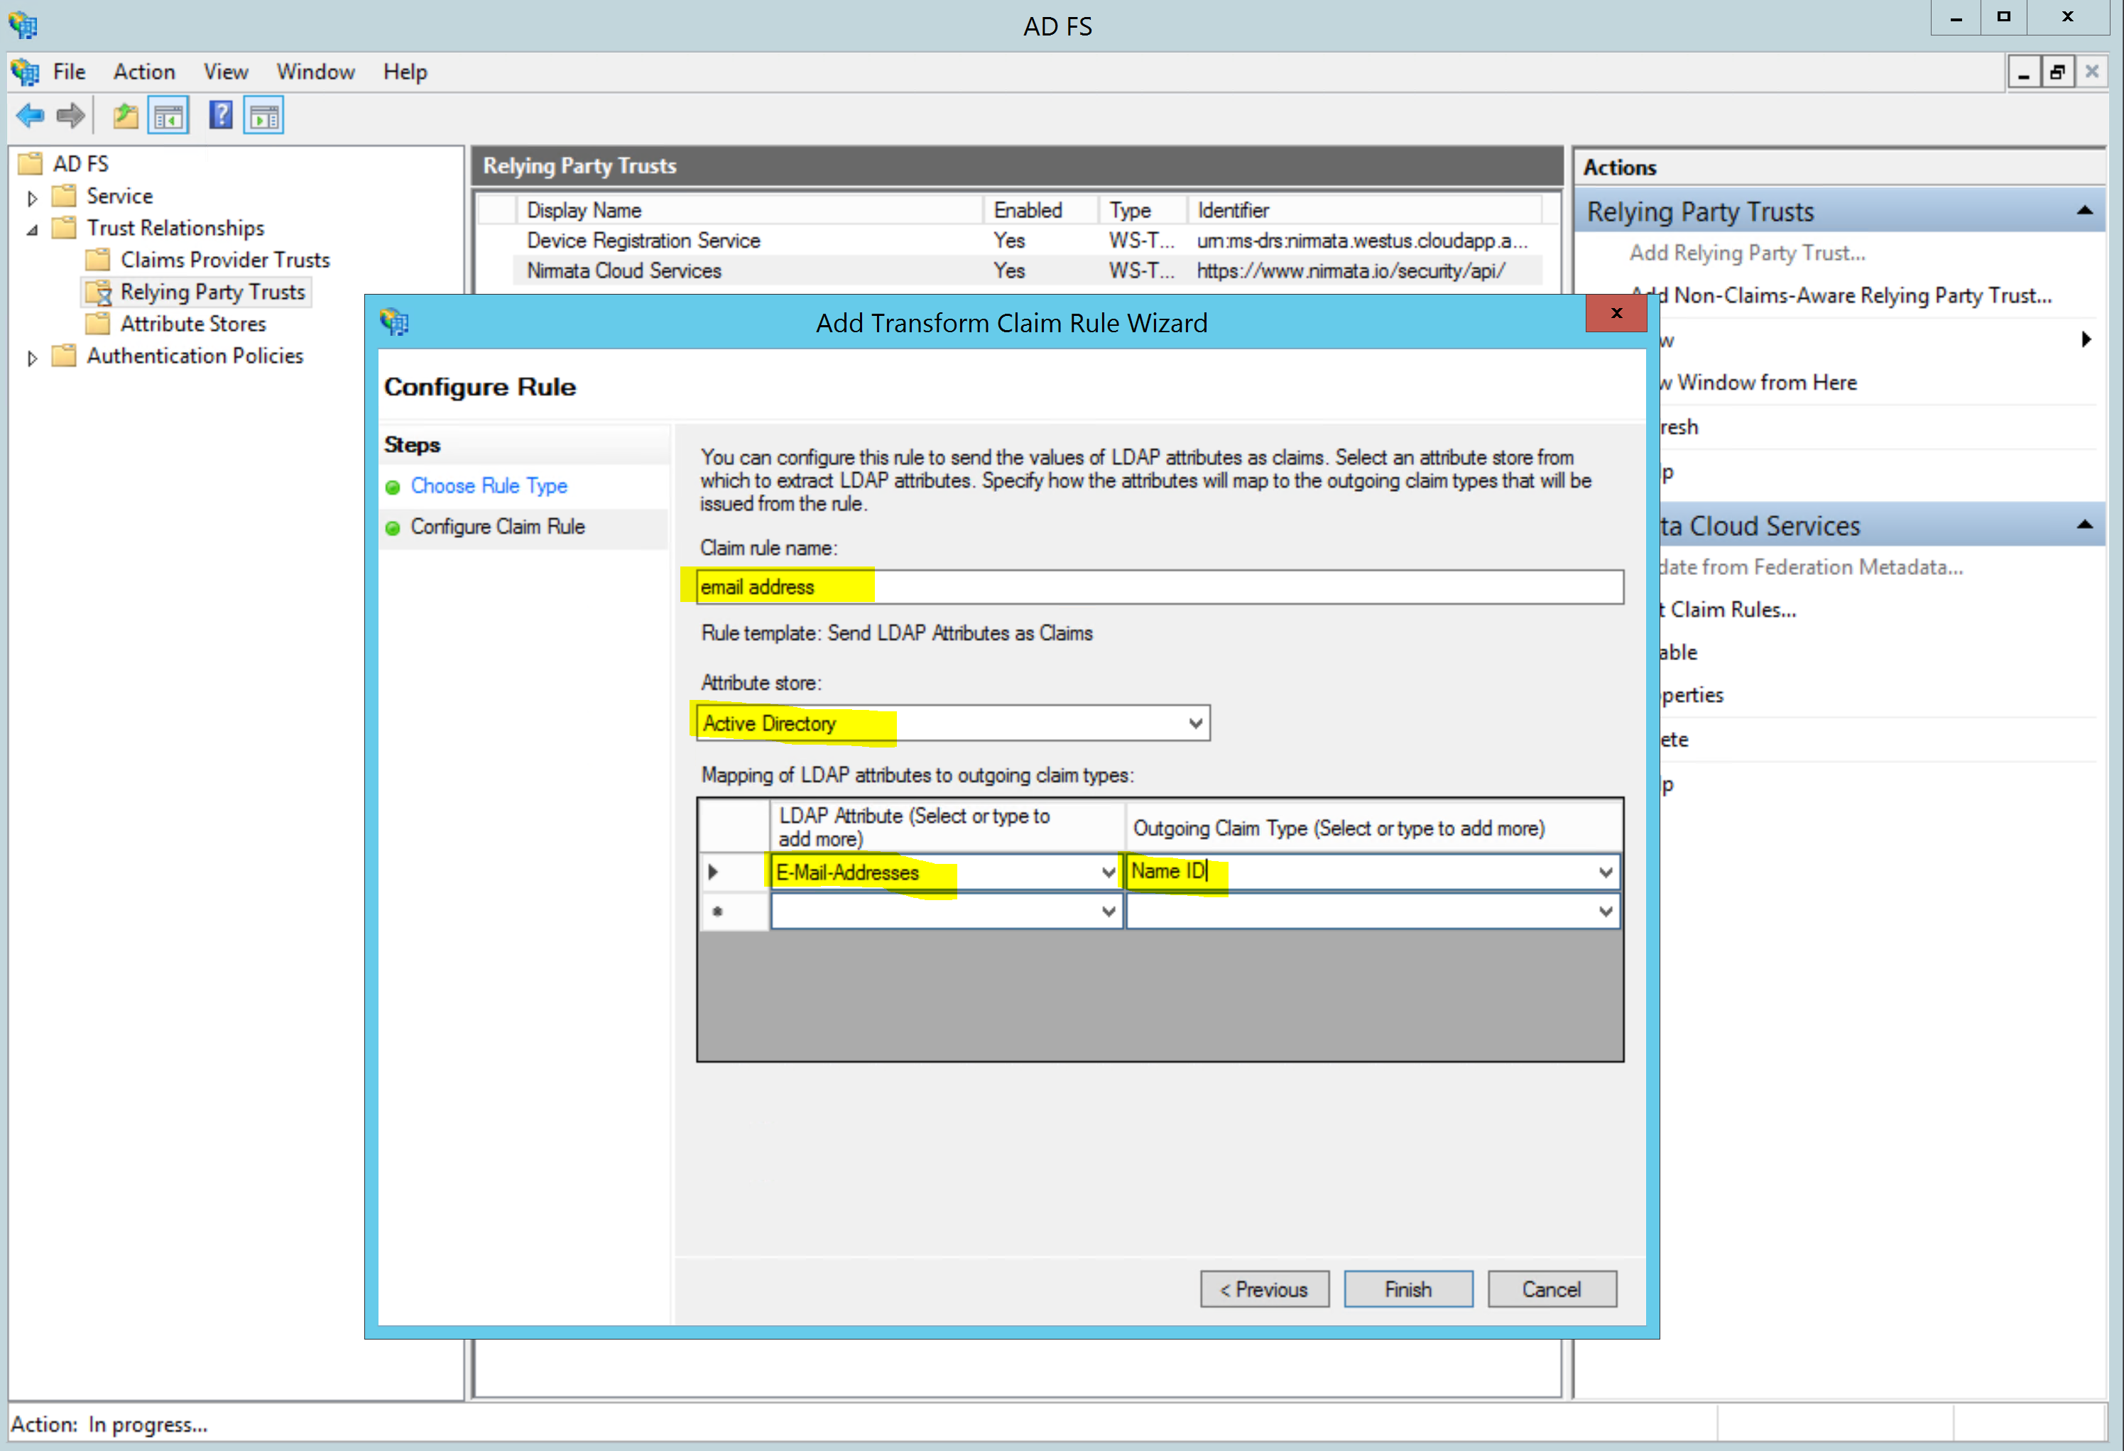Click the AD FS icon in title bar
This screenshot has width=2124, height=1451.
[23, 25]
